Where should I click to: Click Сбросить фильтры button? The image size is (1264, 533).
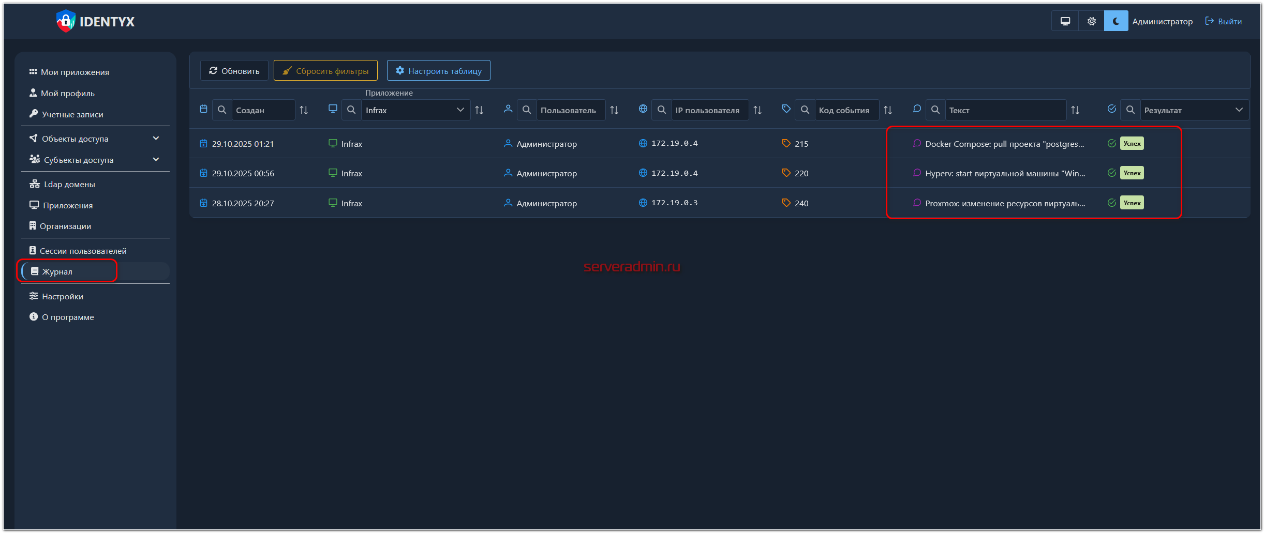tap(325, 71)
